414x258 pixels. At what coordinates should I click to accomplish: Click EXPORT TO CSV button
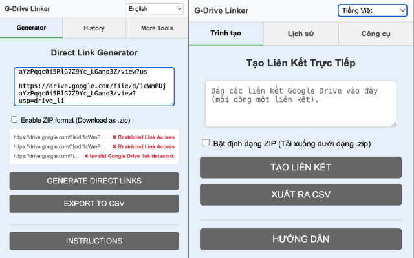coord(94,204)
